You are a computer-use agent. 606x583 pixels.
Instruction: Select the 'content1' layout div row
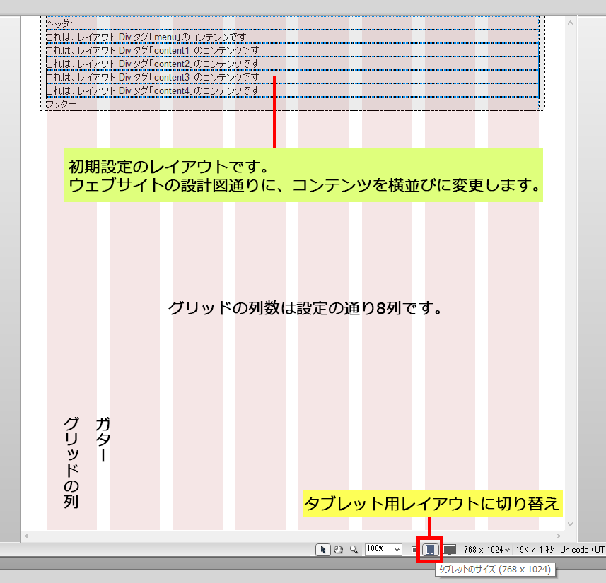pos(212,50)
